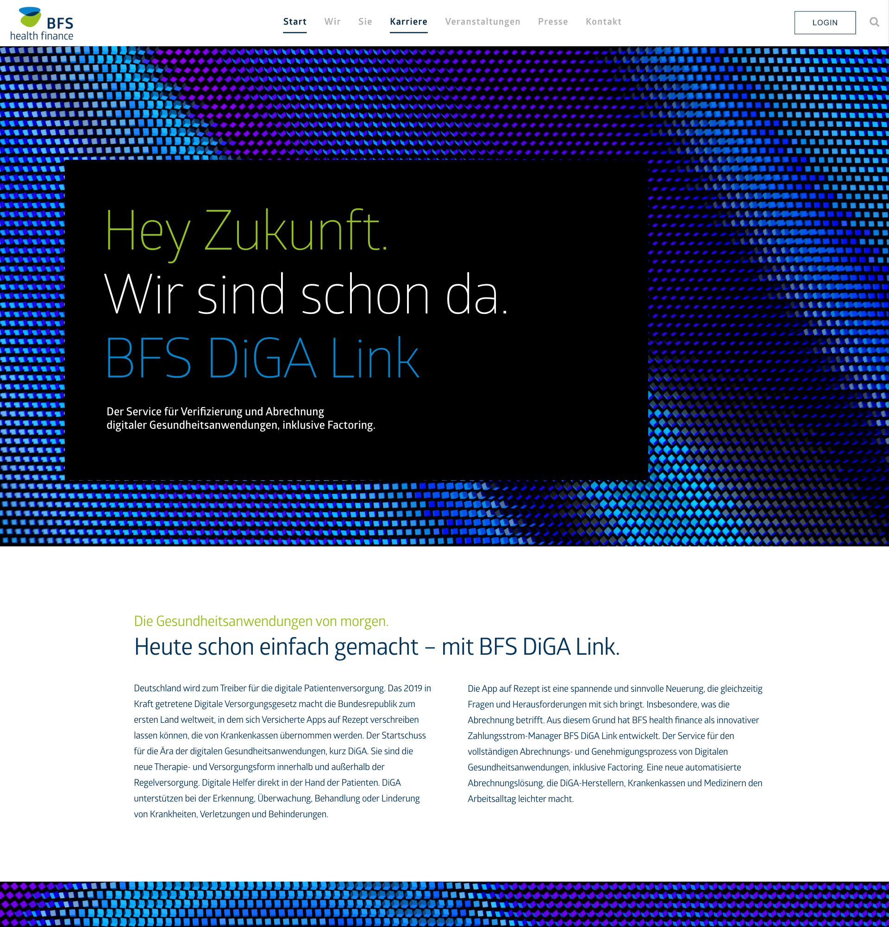This screenshot has width=889, height=927.
Task: Open the Presse navigation link
Action: [x=553, y=22]
